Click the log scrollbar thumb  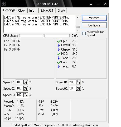78,27
